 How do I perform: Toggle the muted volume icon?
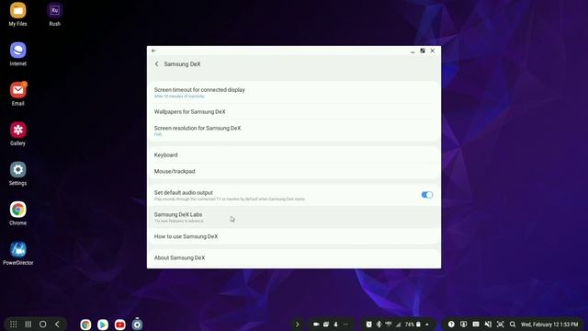[x=488, y=325]
